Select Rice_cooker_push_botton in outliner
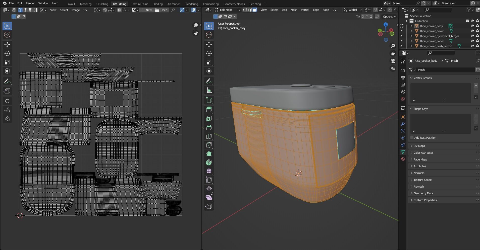The image size is (480, 250). point(436,46)
